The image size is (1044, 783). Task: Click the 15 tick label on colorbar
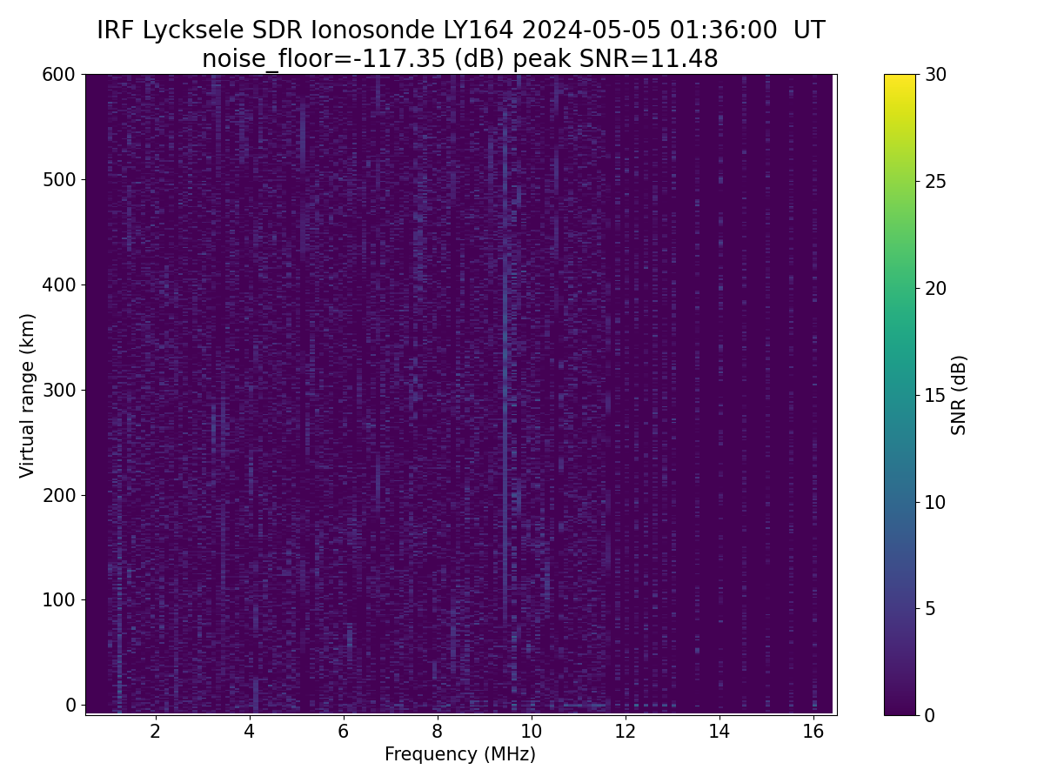(935, 395)
